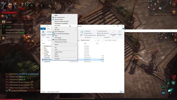Click the Diablo Immortal application icon

click(x=43, y=60)
